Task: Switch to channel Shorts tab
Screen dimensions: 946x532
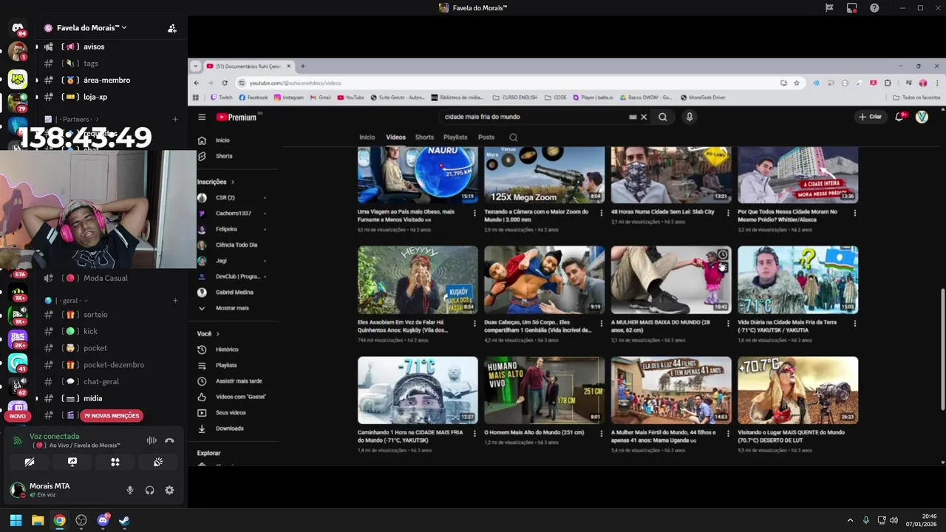Action: [x=424, y=137]
